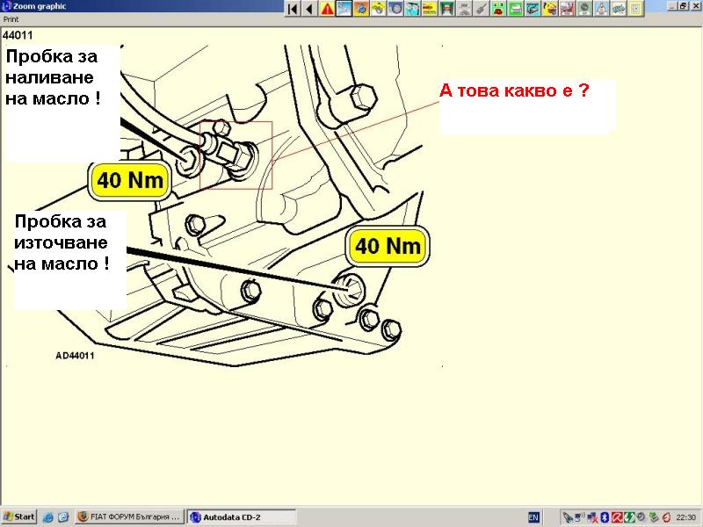This screenshot has height=527, width=703.
Task: Switch the EN language indicator
Action: [533, 517]
